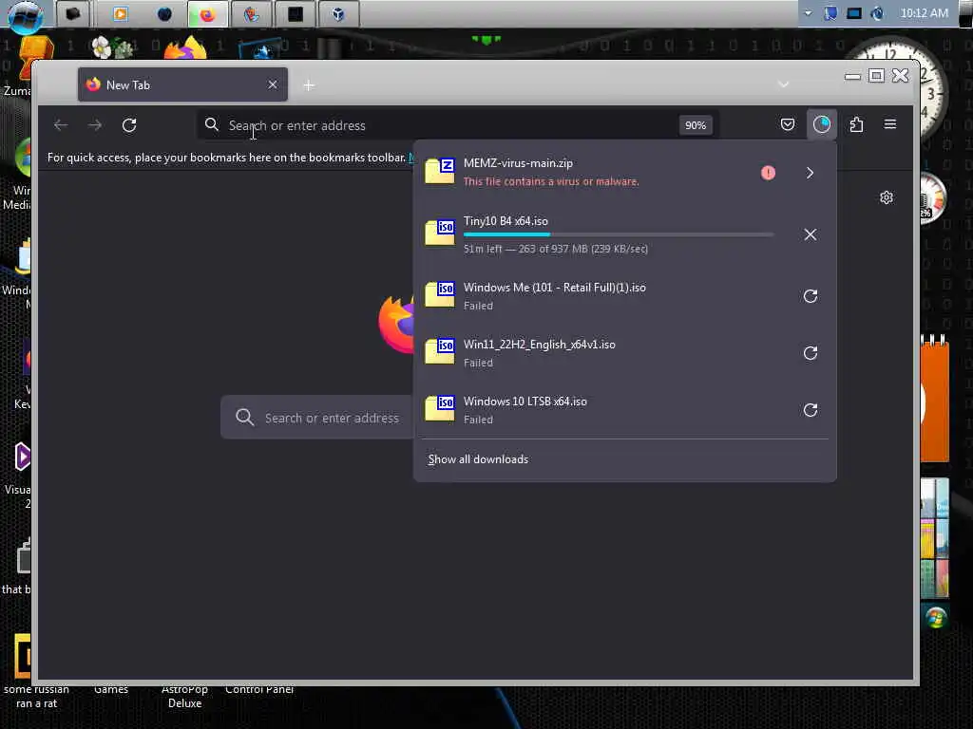Open Control Panel desktop icon
This screenshot has height=729, width=973.
point(259,689)
